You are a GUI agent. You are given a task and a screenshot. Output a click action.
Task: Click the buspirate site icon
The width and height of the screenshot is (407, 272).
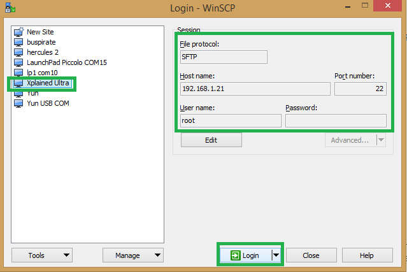coord(18,42)
